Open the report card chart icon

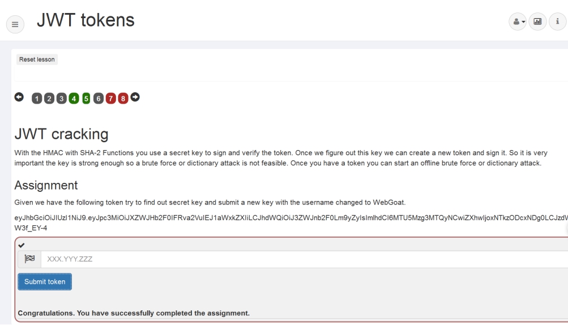click(537, 22)
